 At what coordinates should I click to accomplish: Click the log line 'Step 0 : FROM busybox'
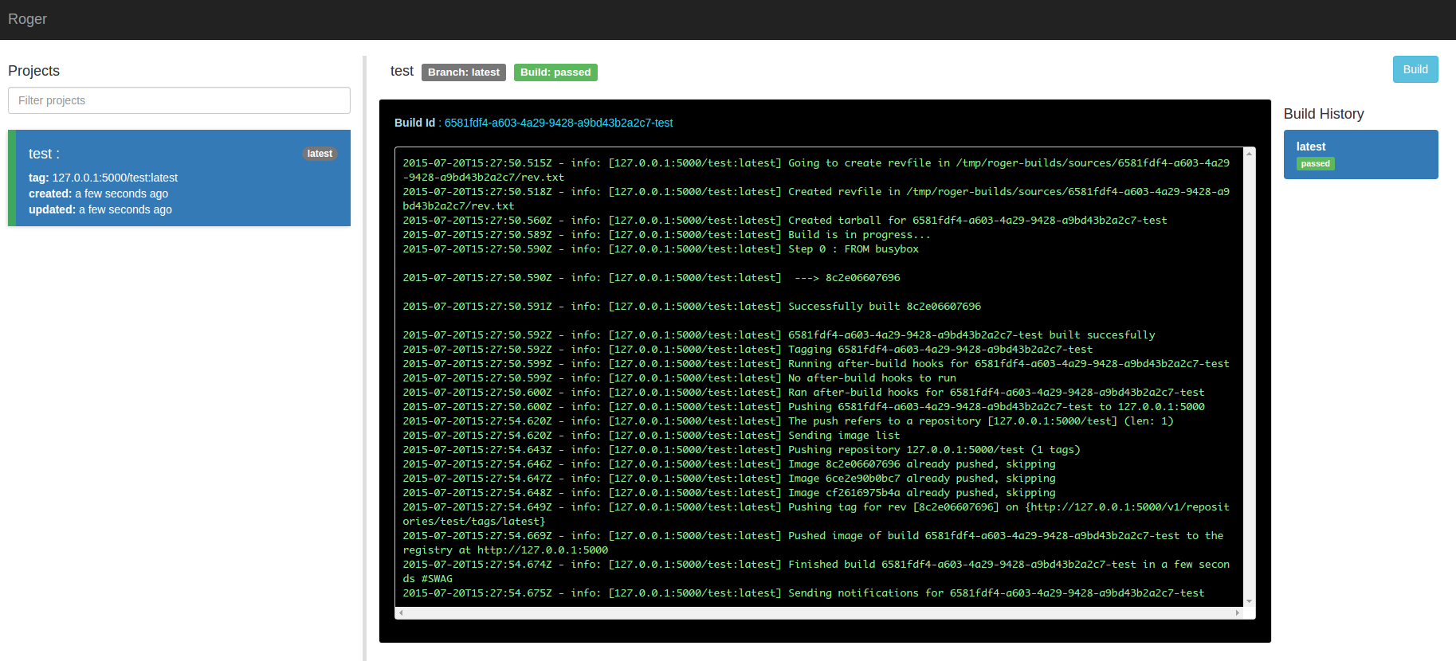coord(661,249)
